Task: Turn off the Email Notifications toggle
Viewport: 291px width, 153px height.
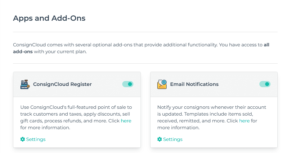Action: pyautogui.click(x=265, y=84)
